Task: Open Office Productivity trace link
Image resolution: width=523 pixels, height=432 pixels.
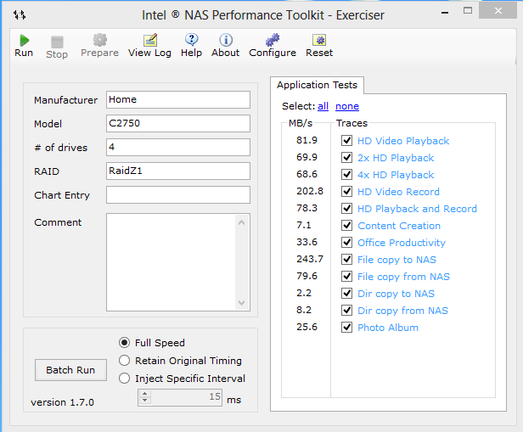Action: coord(402,243)
